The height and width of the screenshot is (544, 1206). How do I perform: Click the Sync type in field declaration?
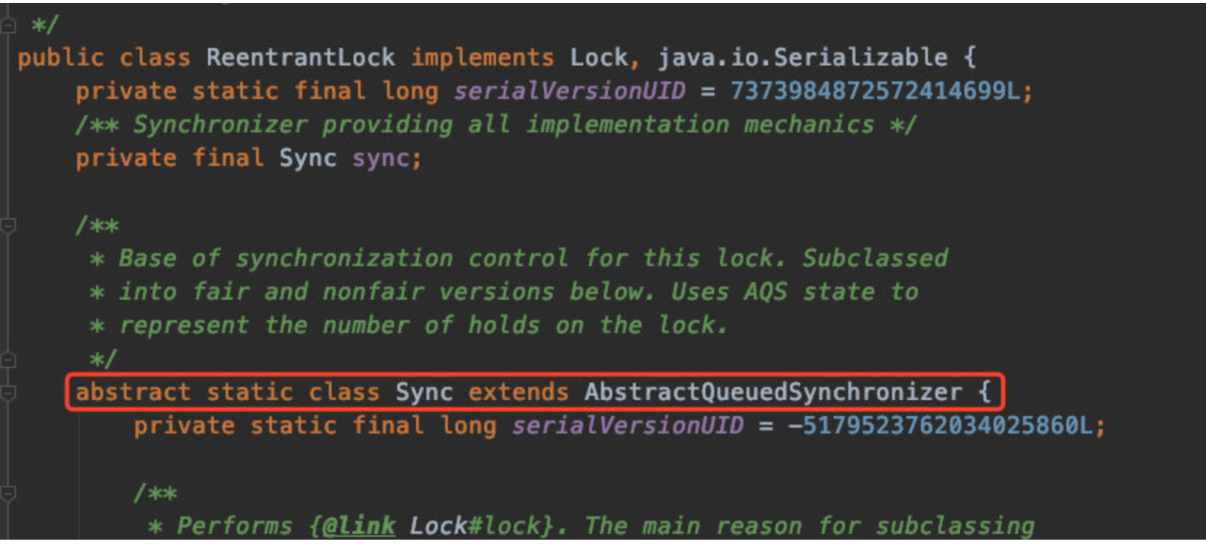pos(308,159)
